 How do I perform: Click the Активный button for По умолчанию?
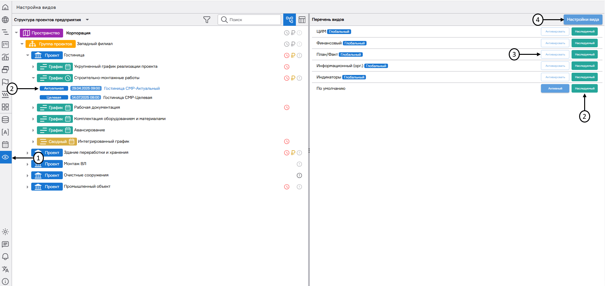pos(555,89)
